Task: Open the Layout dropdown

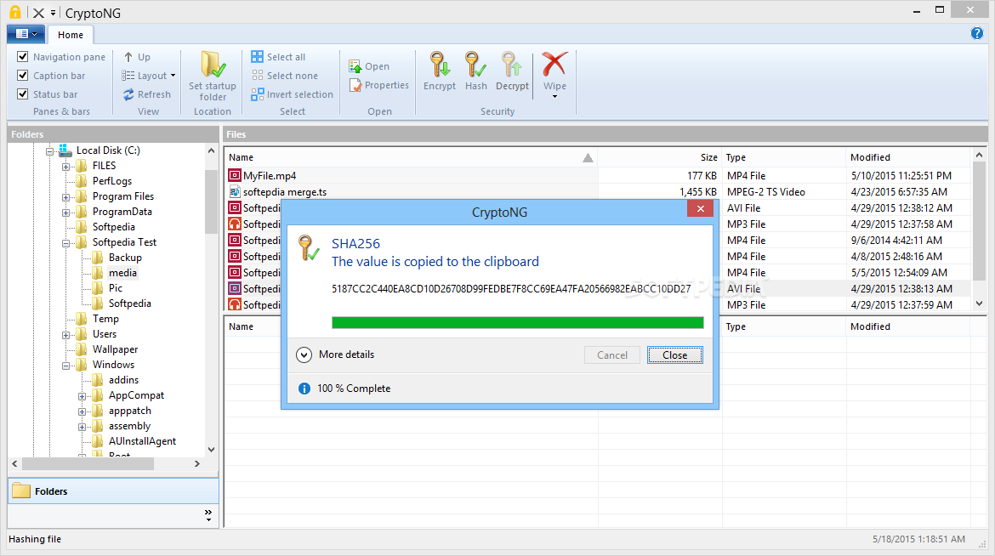Action: 149,76
